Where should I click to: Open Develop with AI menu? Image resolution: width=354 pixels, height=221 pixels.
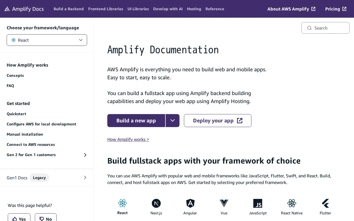pos(168,9)
